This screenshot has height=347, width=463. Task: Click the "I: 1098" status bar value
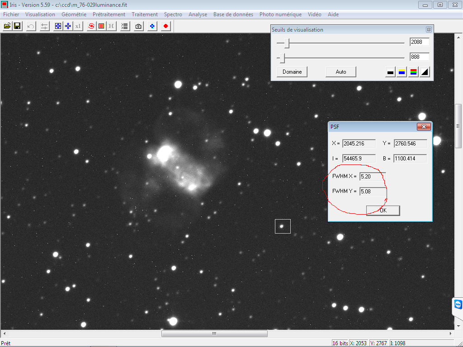pos(398,343)
